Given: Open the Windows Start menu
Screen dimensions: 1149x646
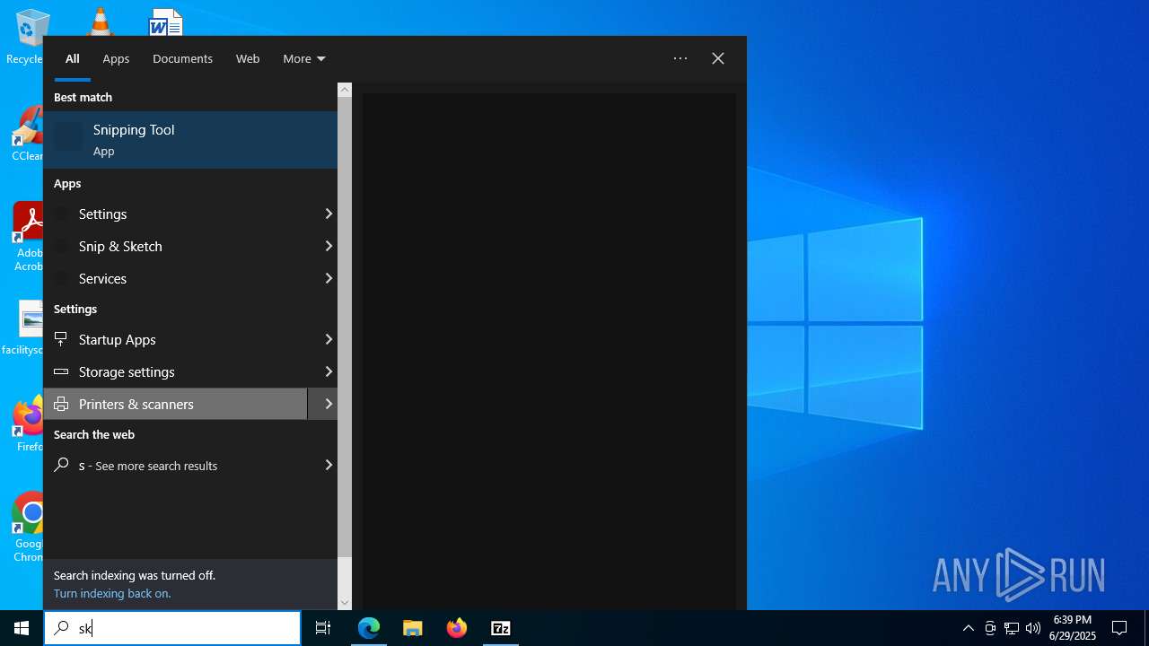Looking at the screenshot, I should pos(22,628).
